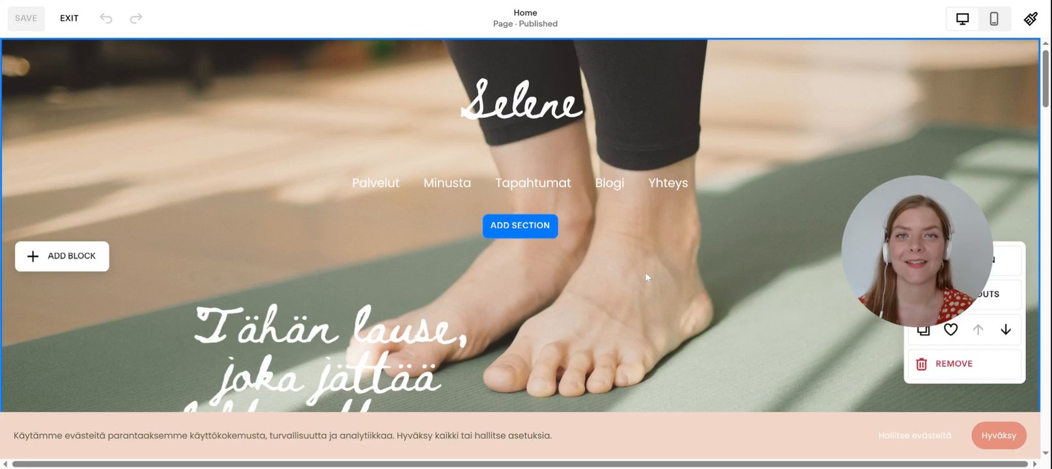
Task: Click the presenter webcam bubble
Action: [x=917, y=251]
